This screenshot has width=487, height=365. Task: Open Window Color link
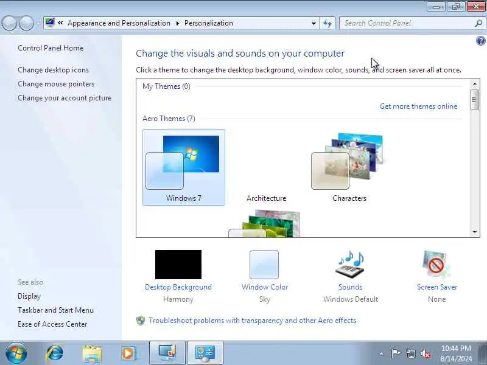click(x=265, y=287)
